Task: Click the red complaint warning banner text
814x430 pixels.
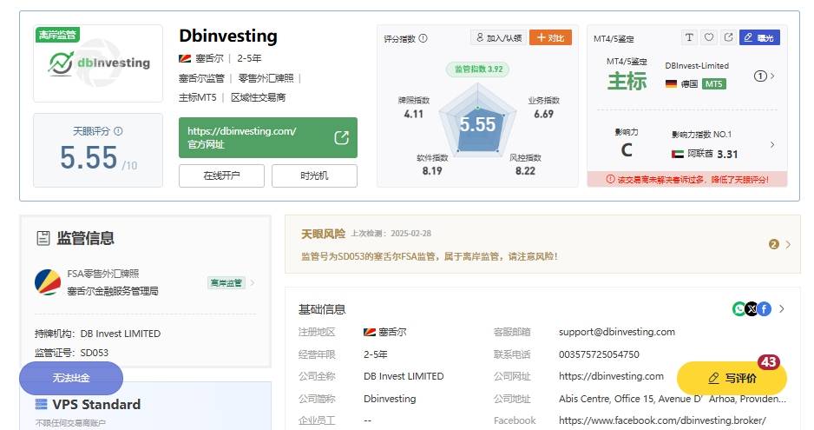Action: click(693, 179)
